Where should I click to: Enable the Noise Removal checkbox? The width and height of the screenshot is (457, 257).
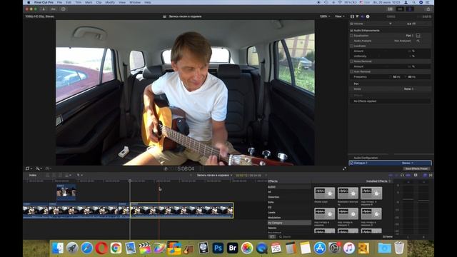pos(351,61)
